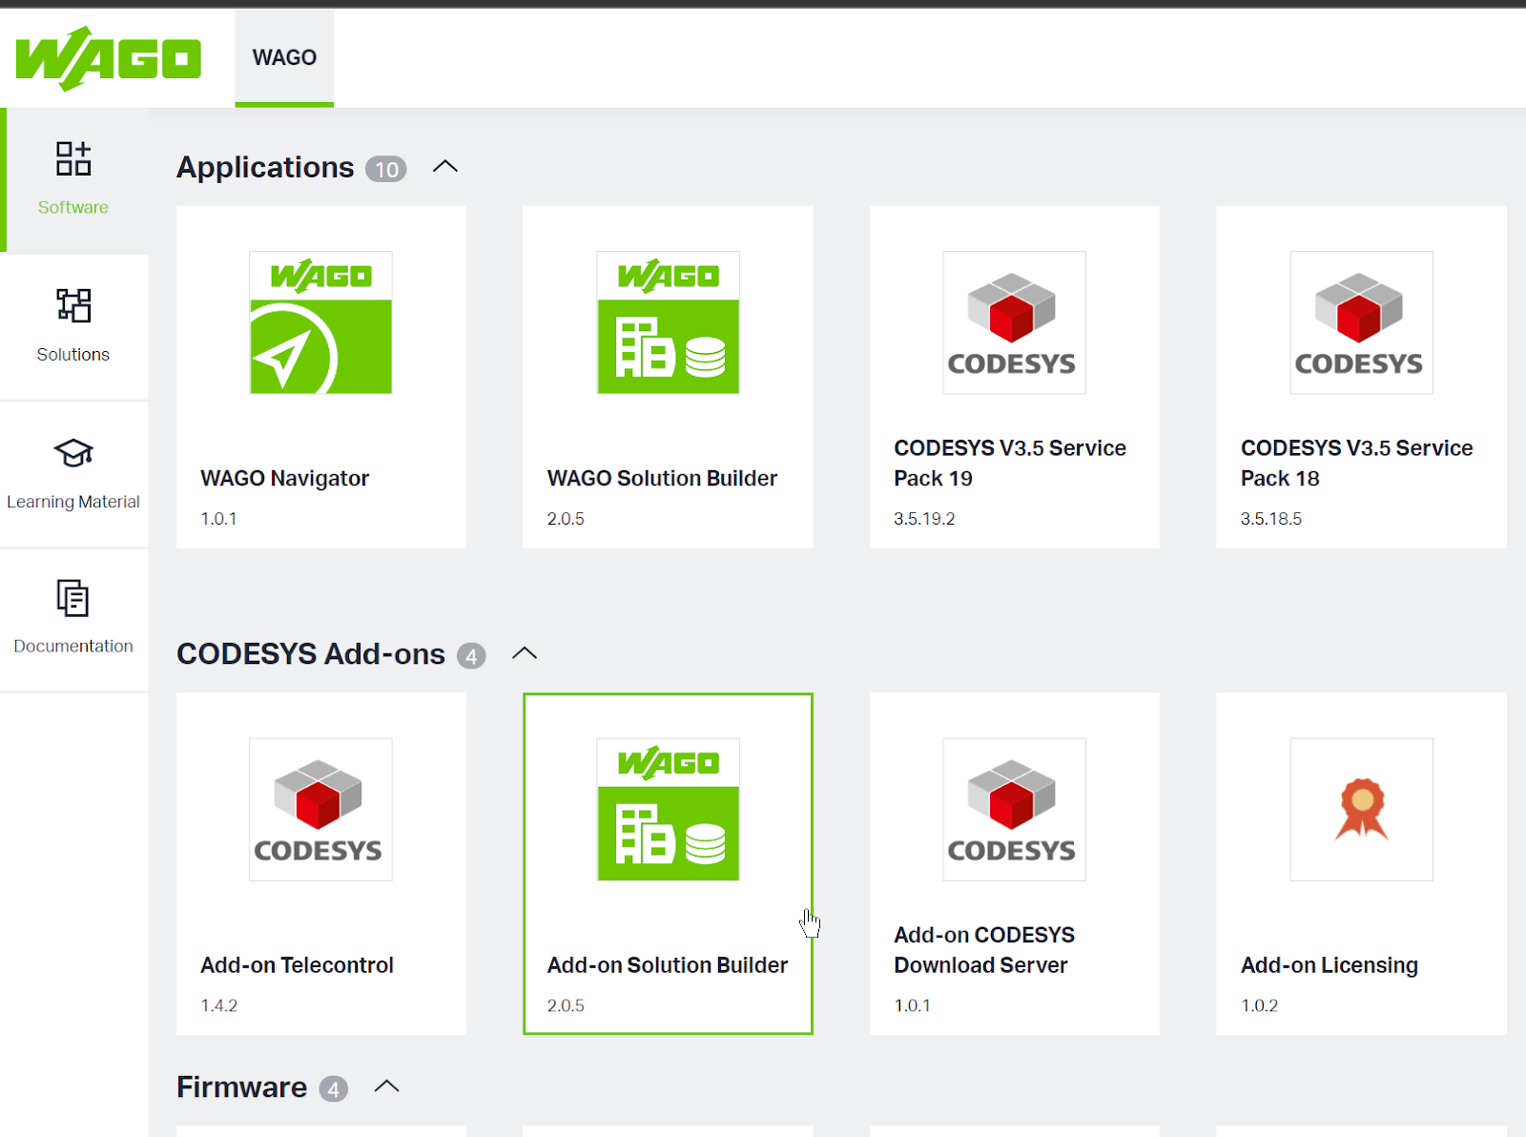Viewport: 1526px width, 1137px height.
Task: Click the Firmware heading
Action: coord(241,1087)
